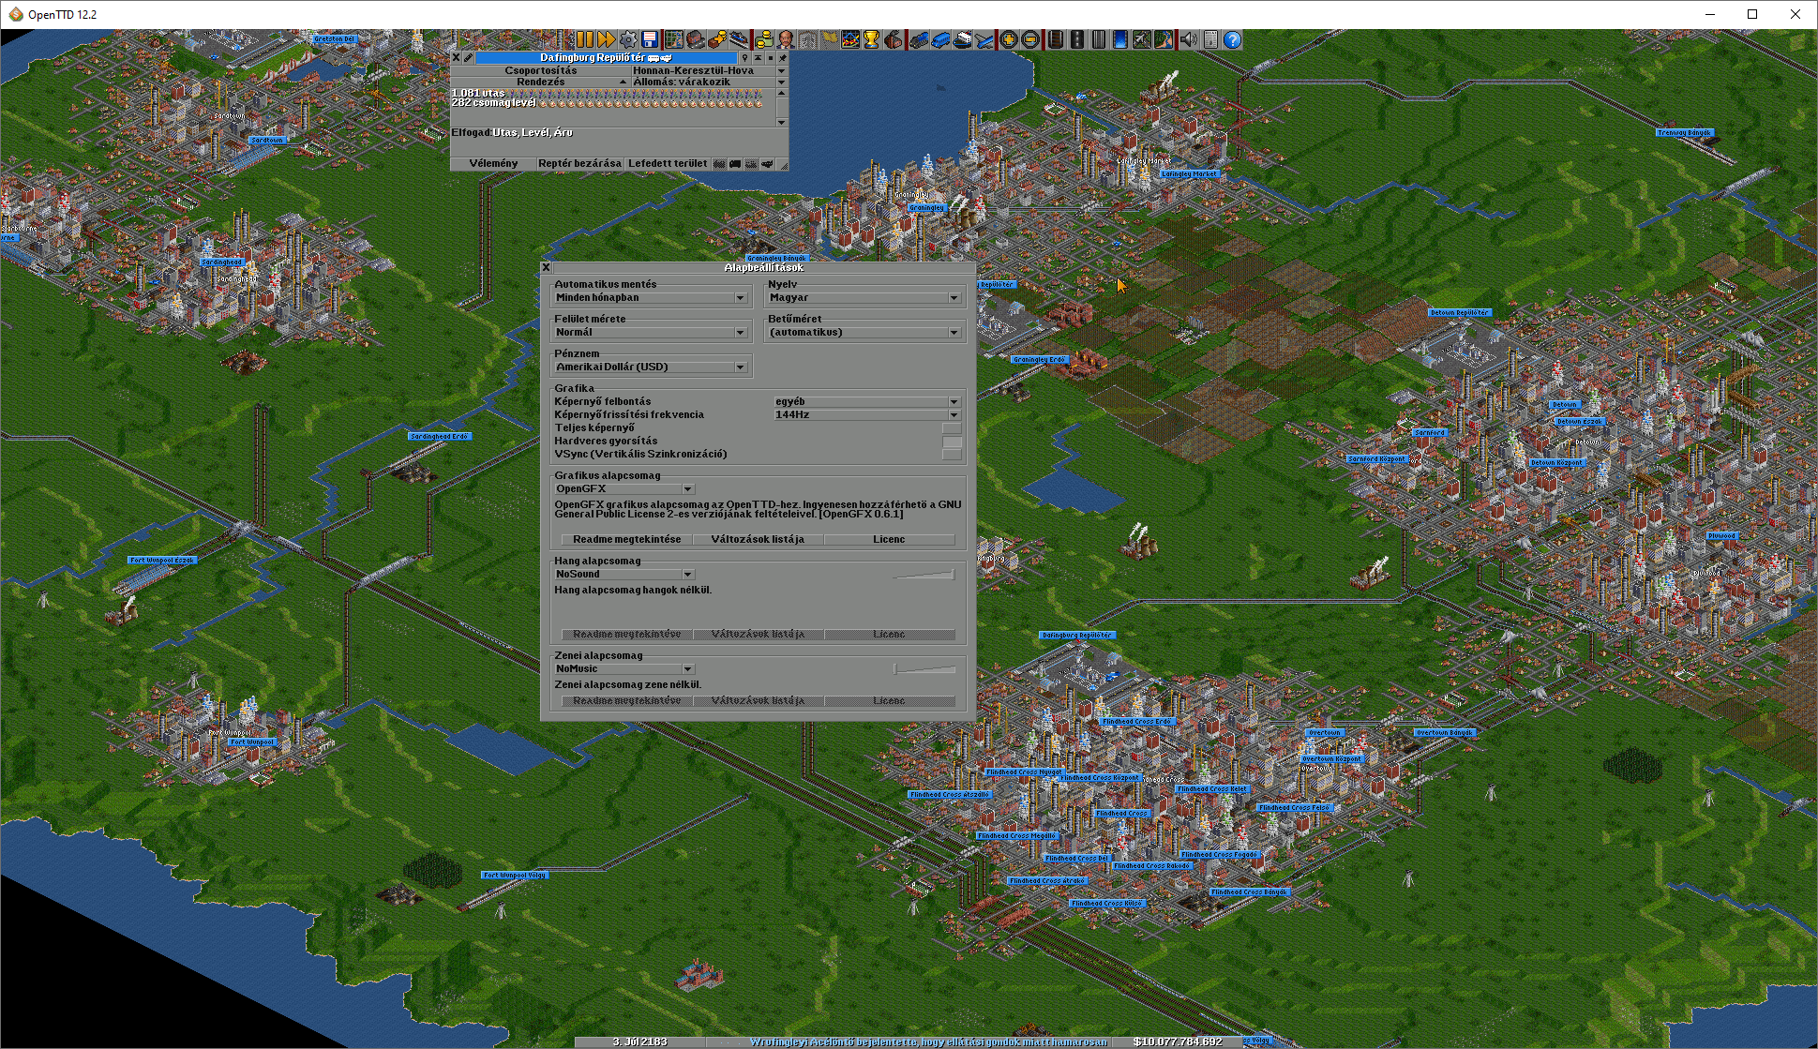Open the tramway construction tool
1818x1049 pixels.
(1098, 39)
